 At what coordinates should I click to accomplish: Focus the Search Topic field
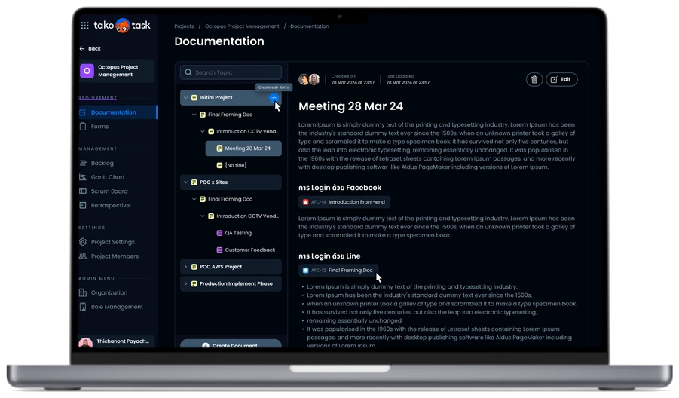231,72
